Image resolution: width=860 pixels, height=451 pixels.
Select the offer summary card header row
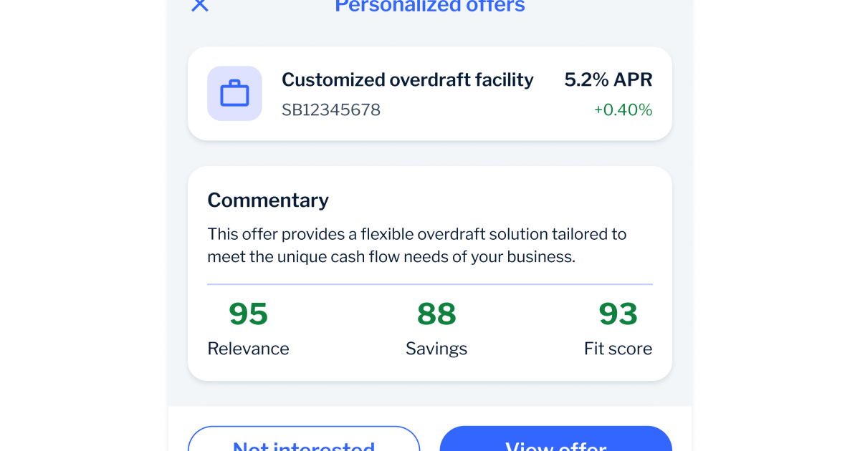[430, 79]
